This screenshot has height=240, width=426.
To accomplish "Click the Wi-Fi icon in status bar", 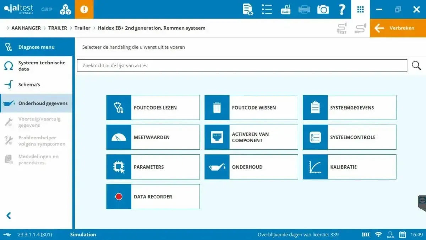I will (378, 235).
